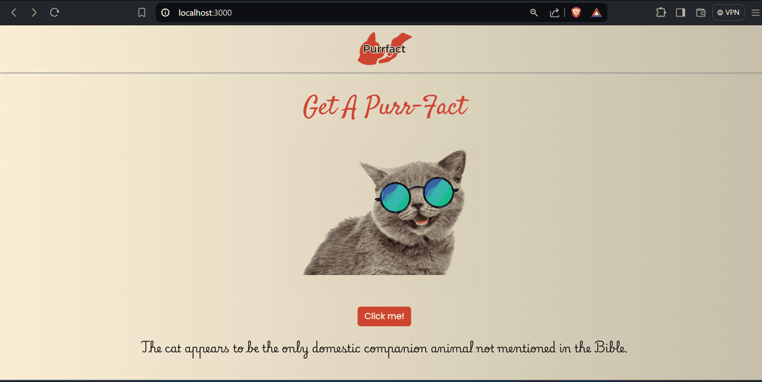
Task: Click the red "Click me!" button
Action: pos(384,317)
